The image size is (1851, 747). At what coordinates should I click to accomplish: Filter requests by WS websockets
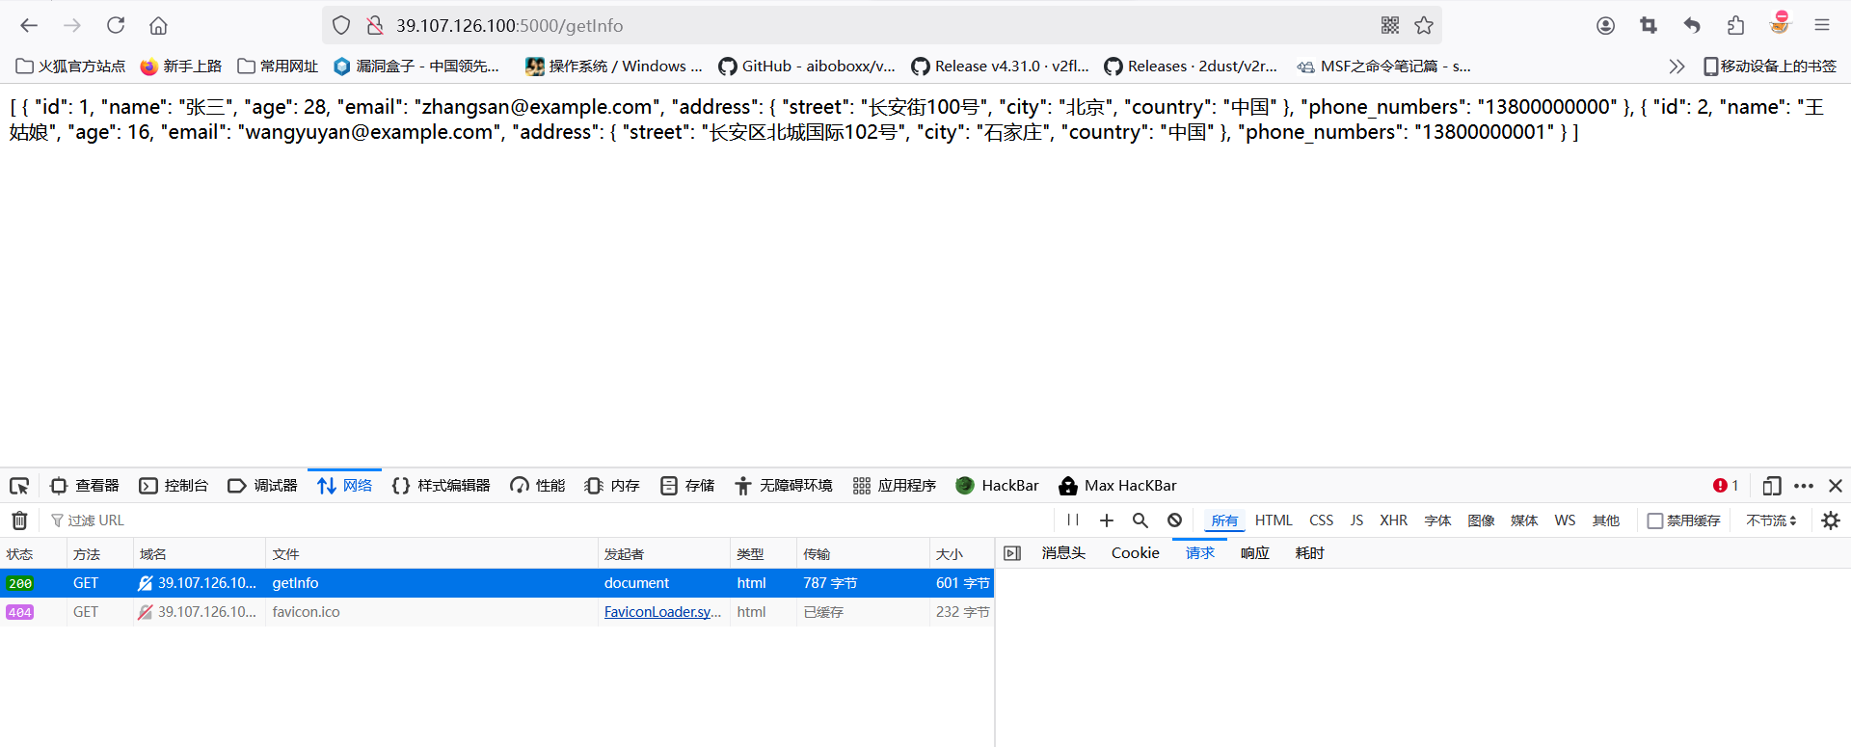point(1565,520)
